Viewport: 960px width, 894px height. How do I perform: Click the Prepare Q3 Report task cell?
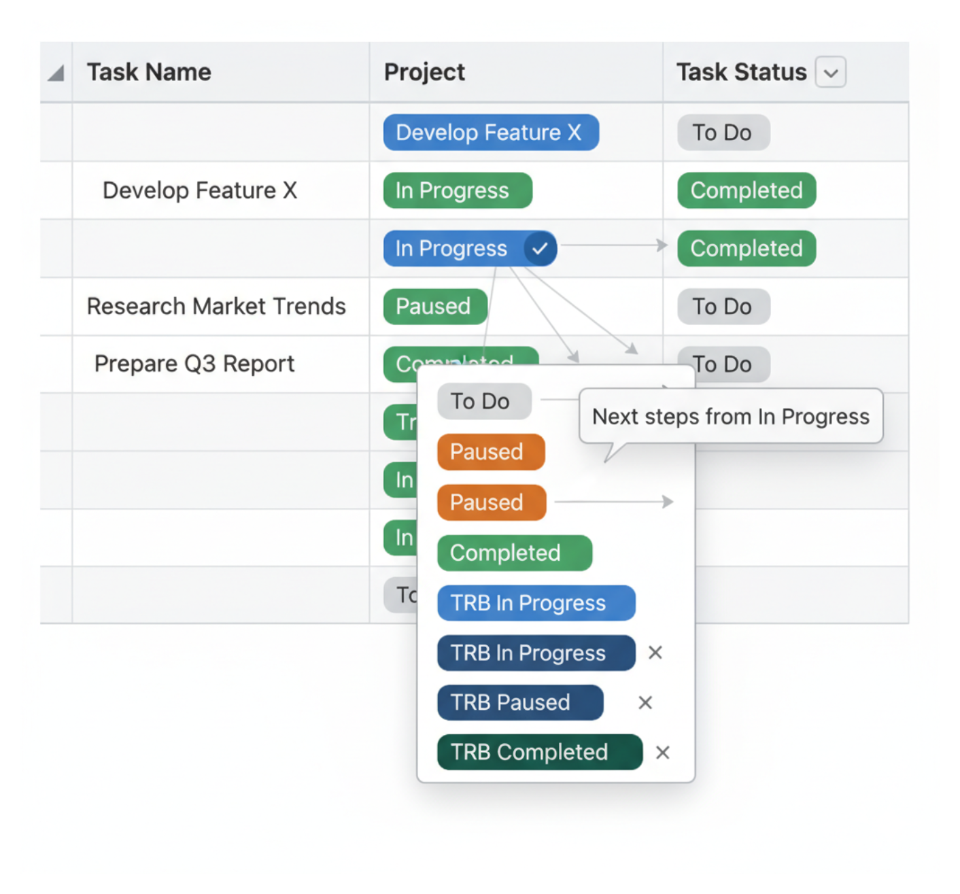[x=194, y=364]
